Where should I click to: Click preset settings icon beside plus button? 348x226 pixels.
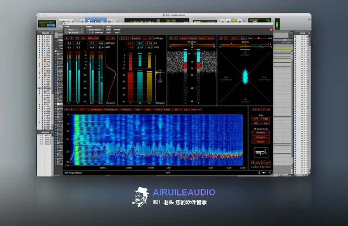tap(93, 33)
